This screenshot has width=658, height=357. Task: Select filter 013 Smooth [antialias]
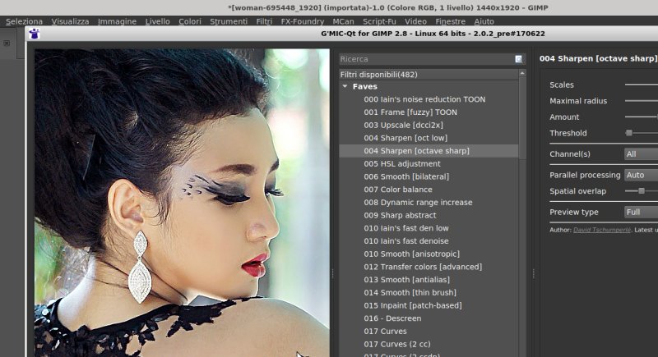coord(406,280)
